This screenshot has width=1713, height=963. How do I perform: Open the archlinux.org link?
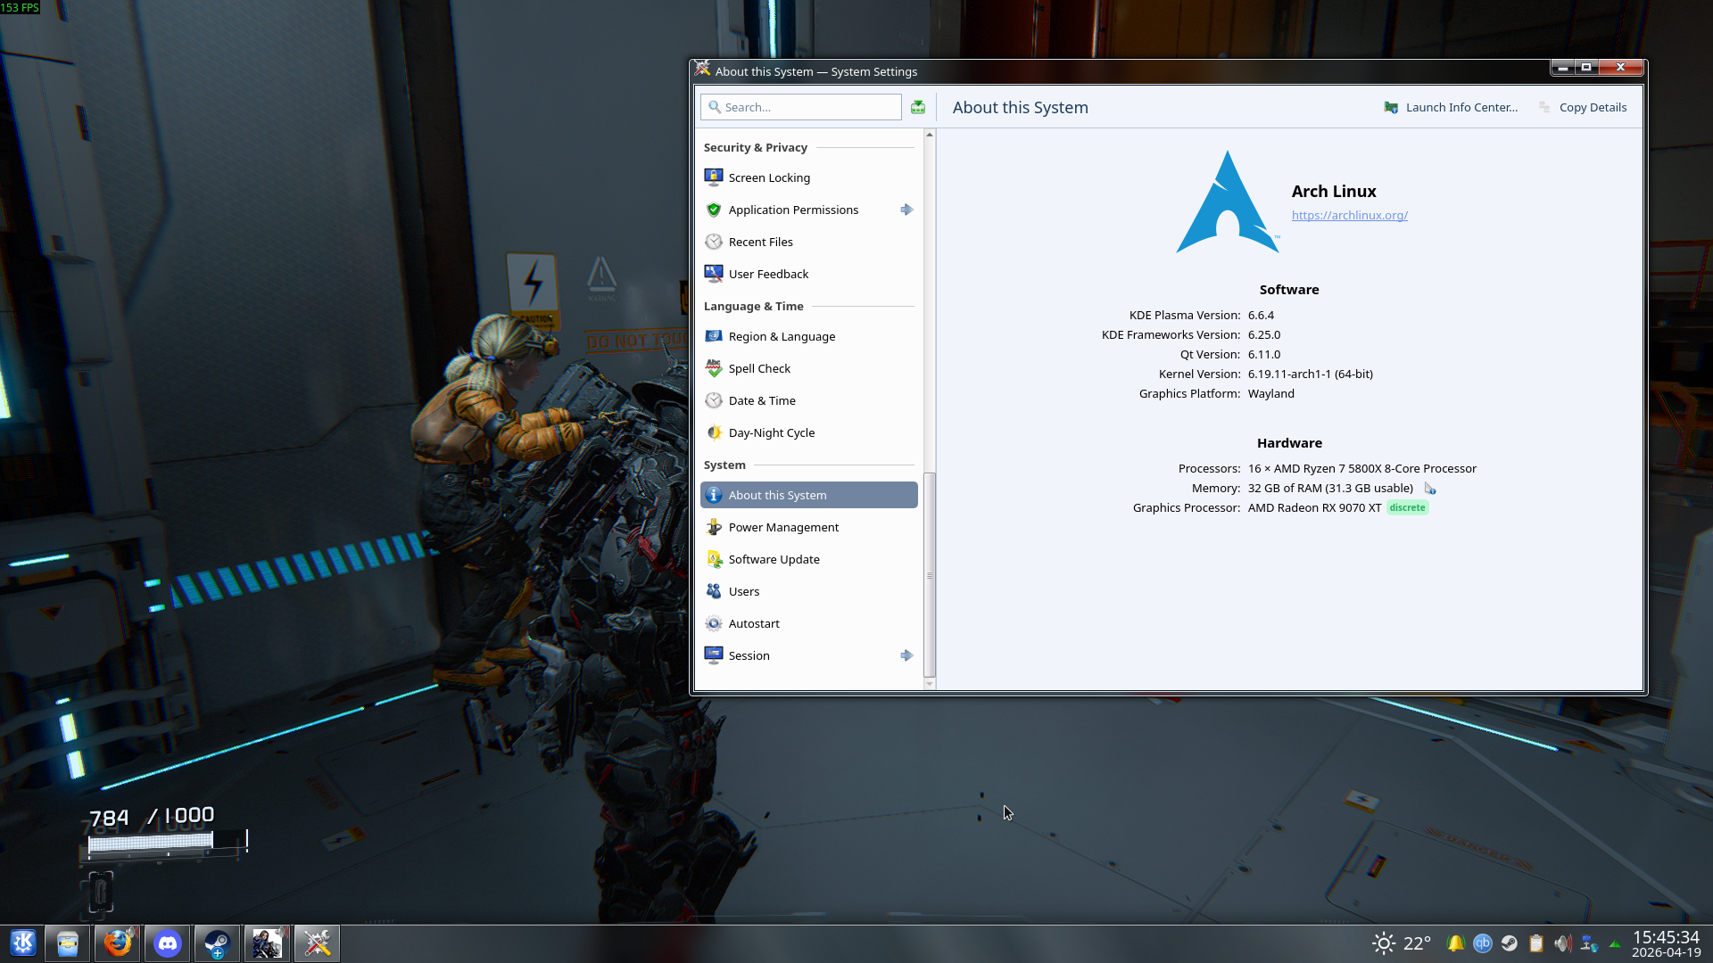[1349, 215]
